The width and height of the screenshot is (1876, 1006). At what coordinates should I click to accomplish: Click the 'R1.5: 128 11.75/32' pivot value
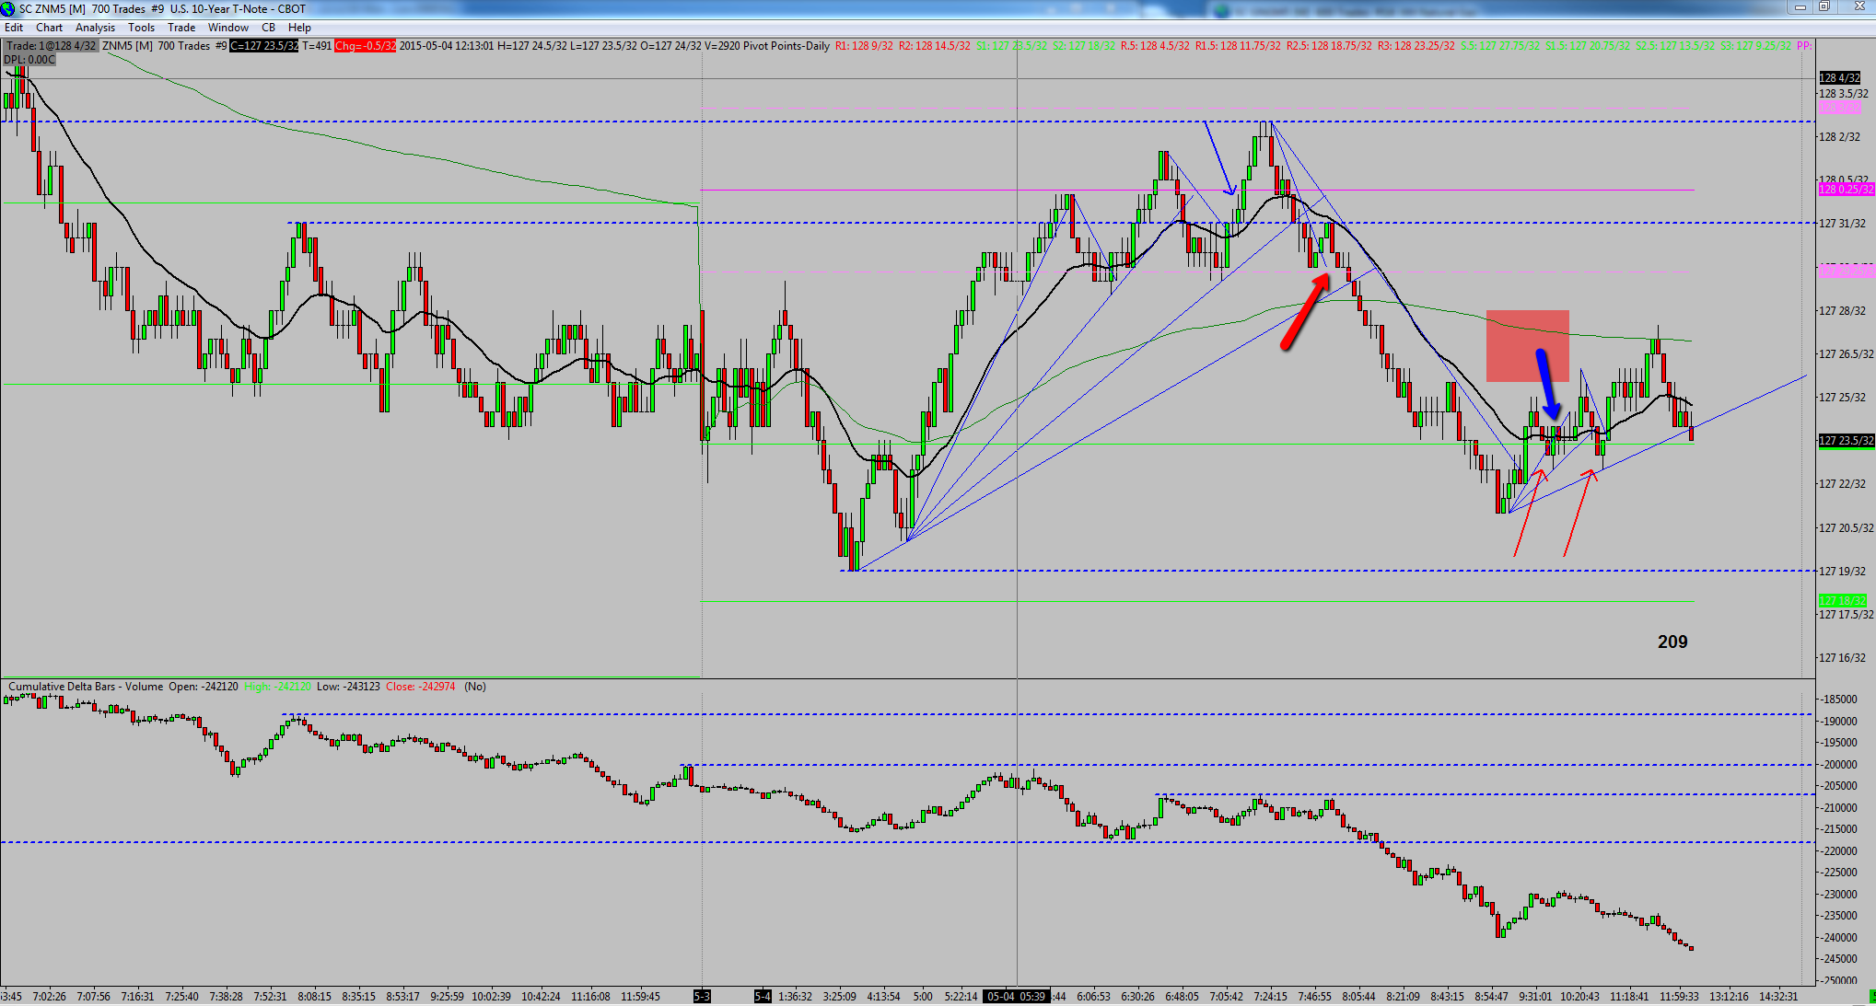click(x=1238, y=46)
